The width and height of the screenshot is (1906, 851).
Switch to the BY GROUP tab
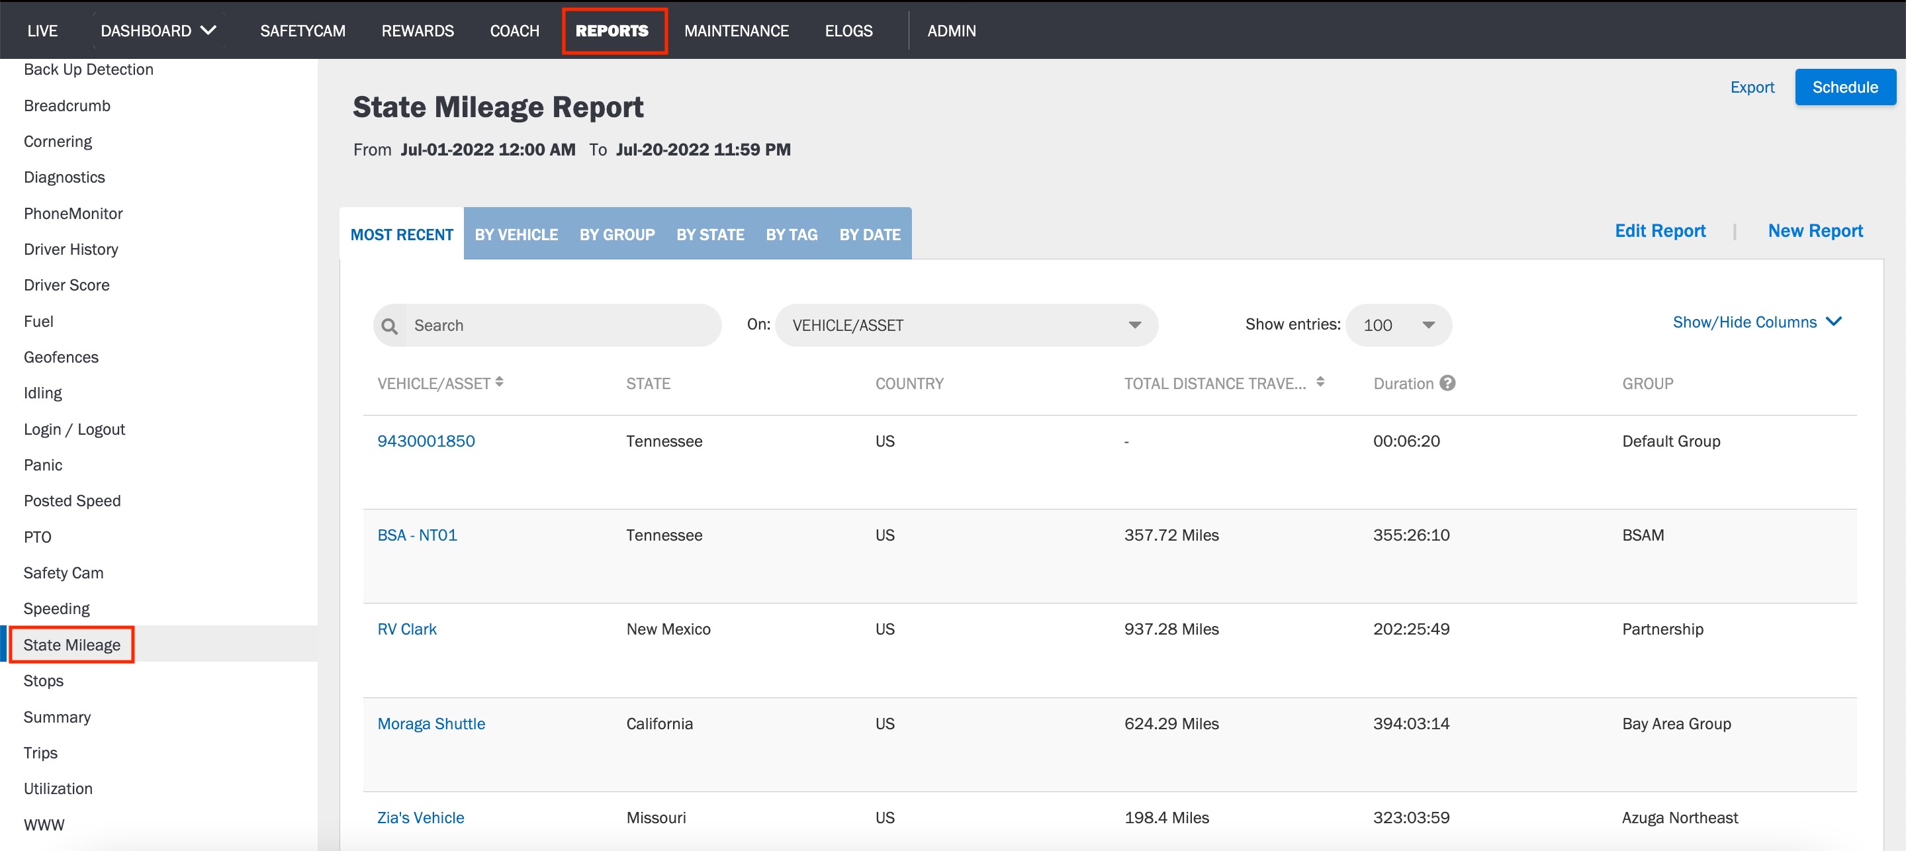(x=617, y=234)
